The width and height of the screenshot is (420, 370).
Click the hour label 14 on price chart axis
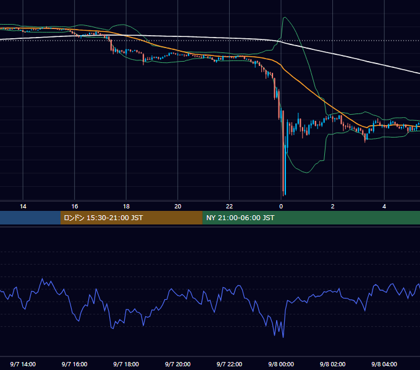point(23,207)
